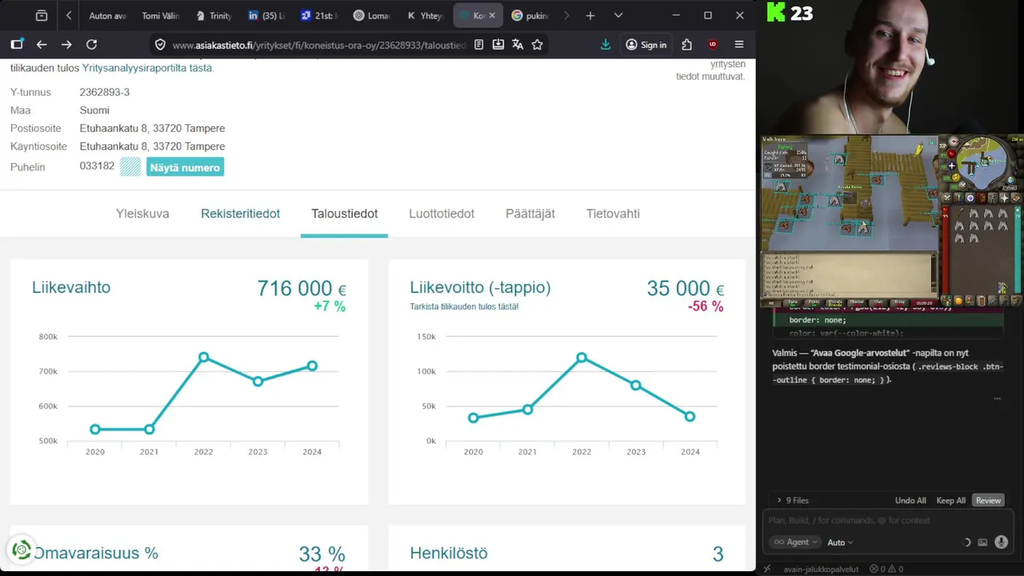This screenshot has height=576, width=1024.
Task: Click the Liikevoitto value 35 000 €
Action: point(685,288)
